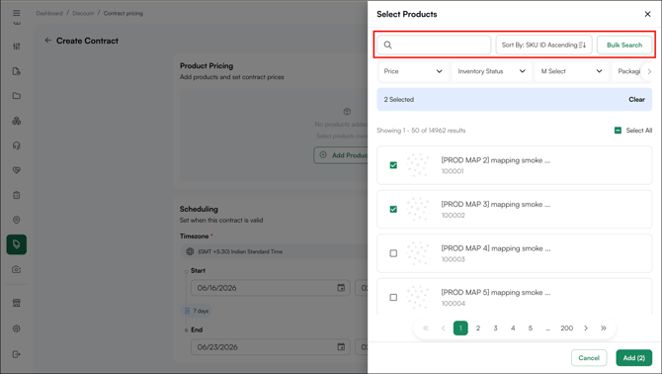This screenshot has height=374, width=662.
Task: Check the PROD MAP 5 product checkbox
Action: tap(393, 297)
